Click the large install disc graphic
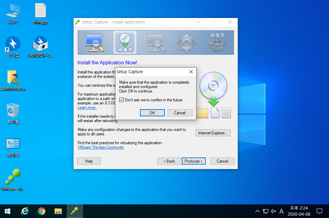Viewport: 329px width, 218px height. click(x=213, y=89)
